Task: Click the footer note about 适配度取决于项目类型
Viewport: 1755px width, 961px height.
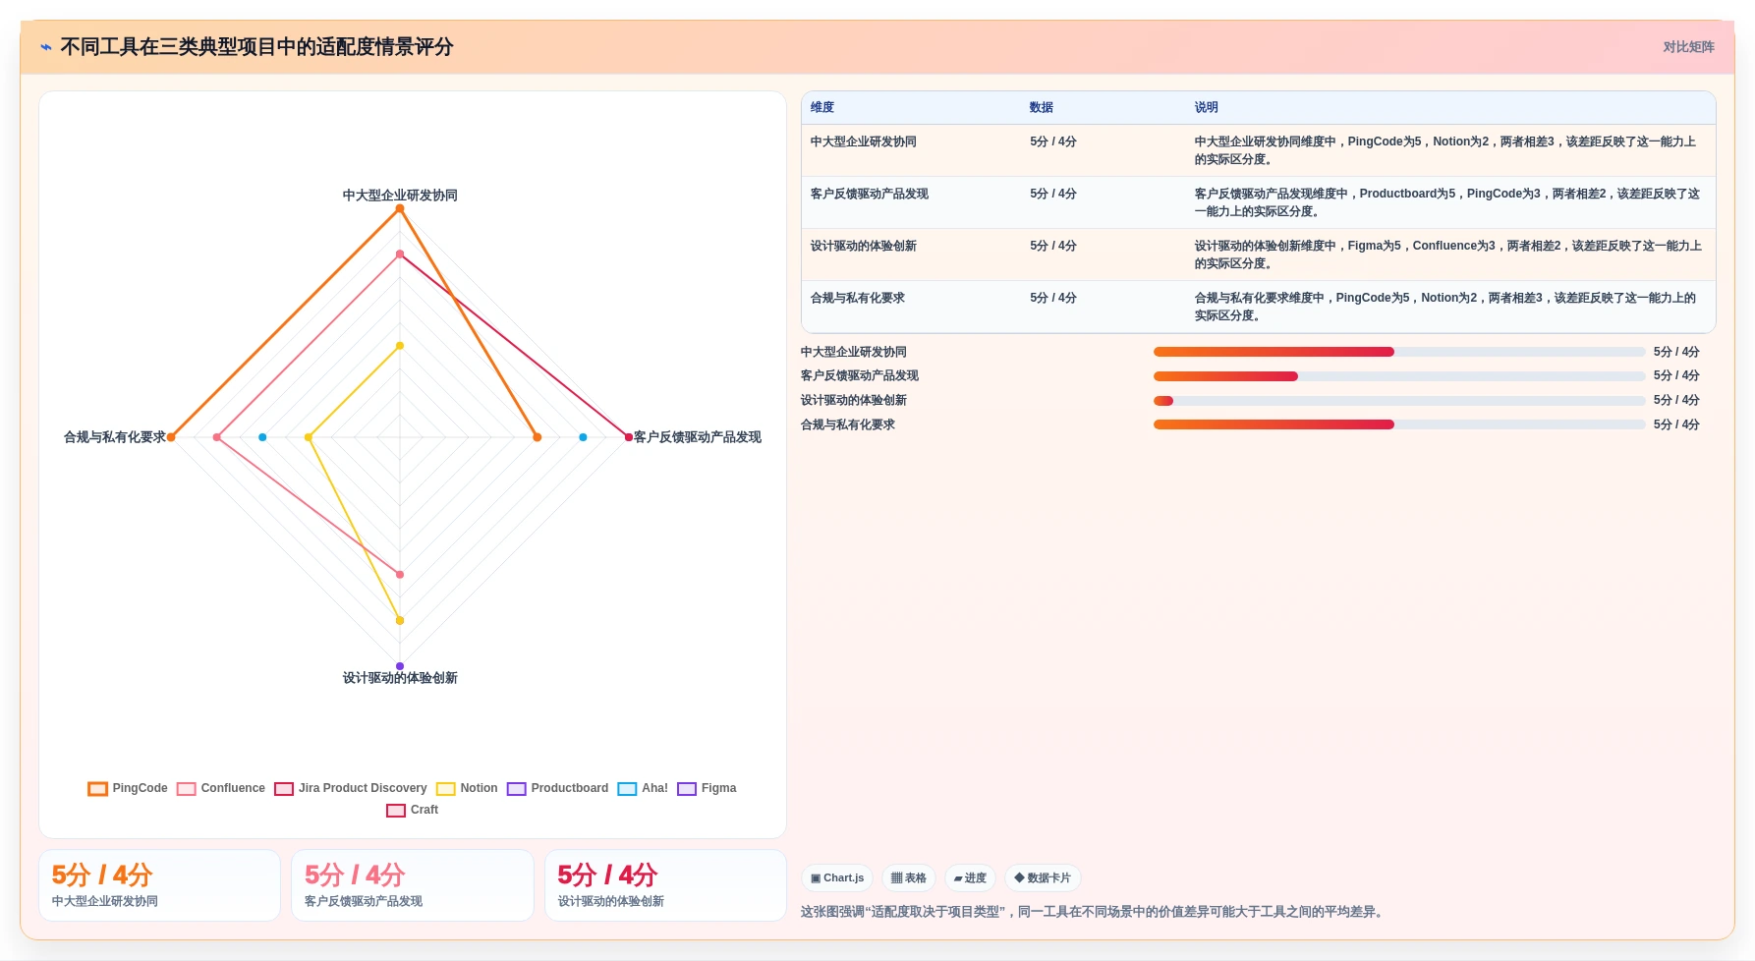Action: coord(1094,913)
